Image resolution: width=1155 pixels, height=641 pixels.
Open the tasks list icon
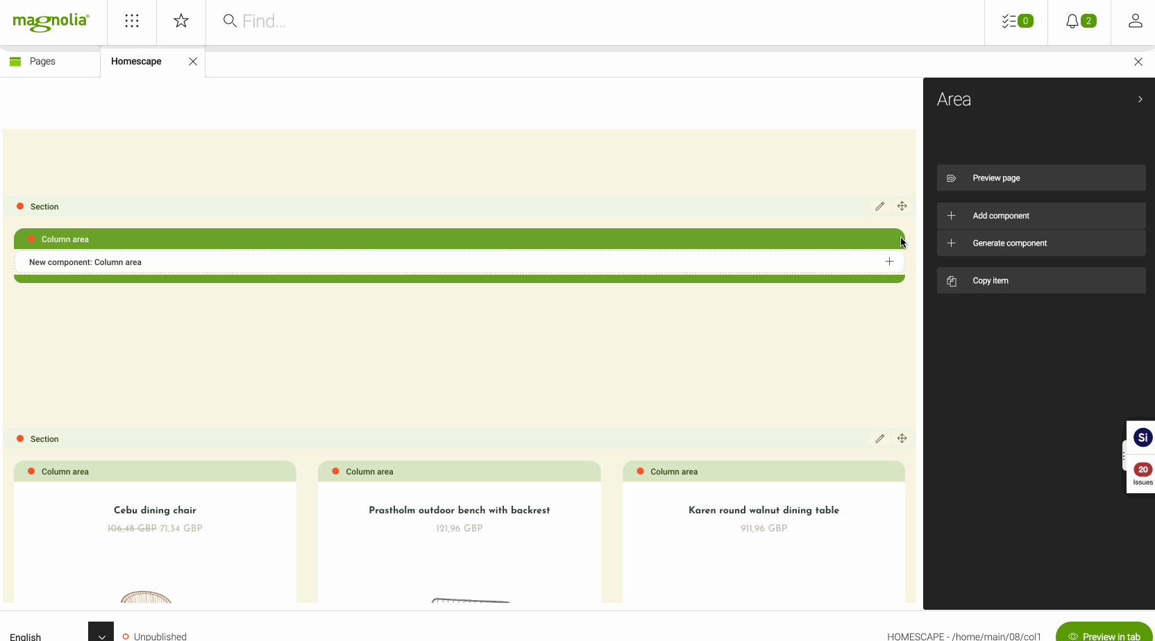click(1016, 21)
